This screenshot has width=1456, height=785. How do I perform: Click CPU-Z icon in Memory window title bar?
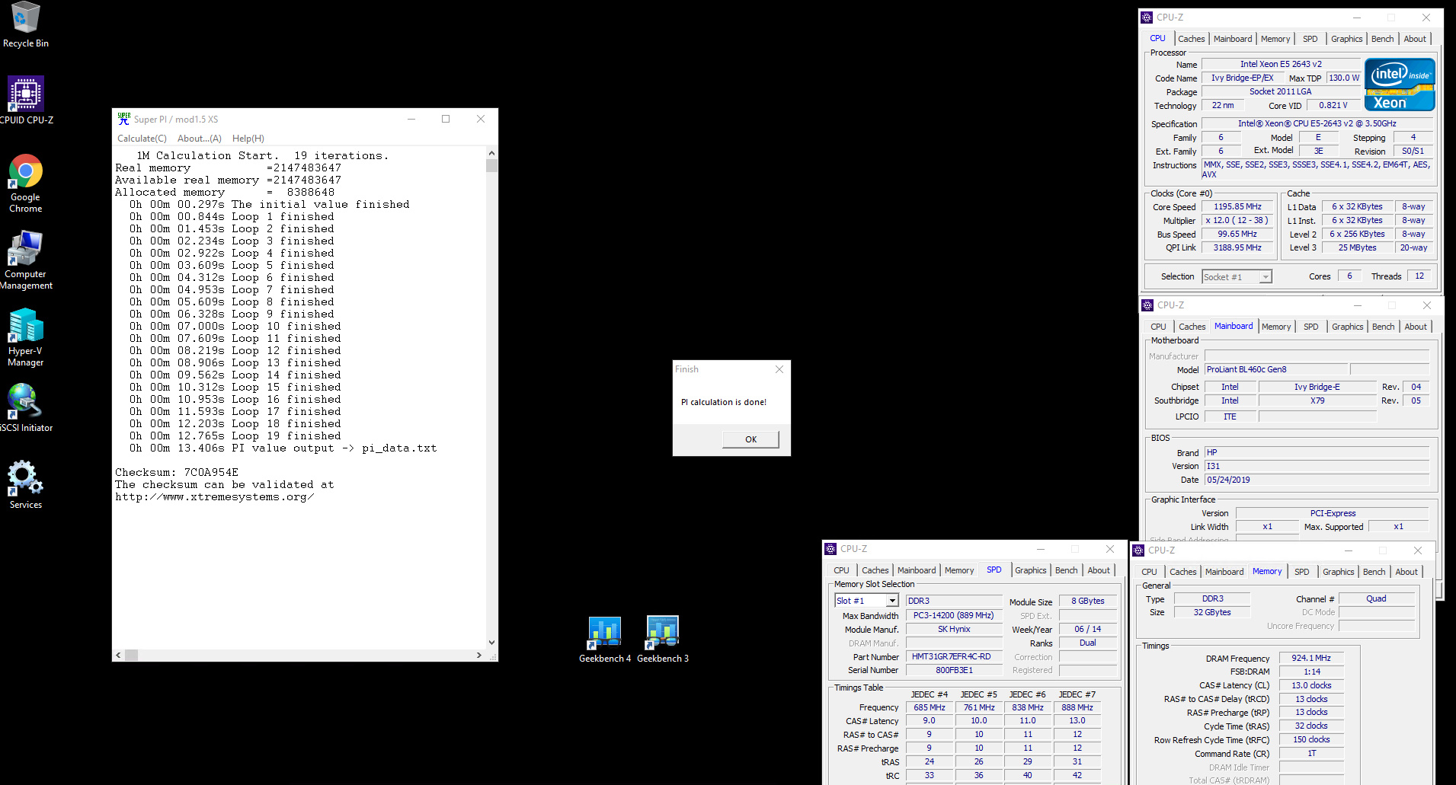point(1138,550)
